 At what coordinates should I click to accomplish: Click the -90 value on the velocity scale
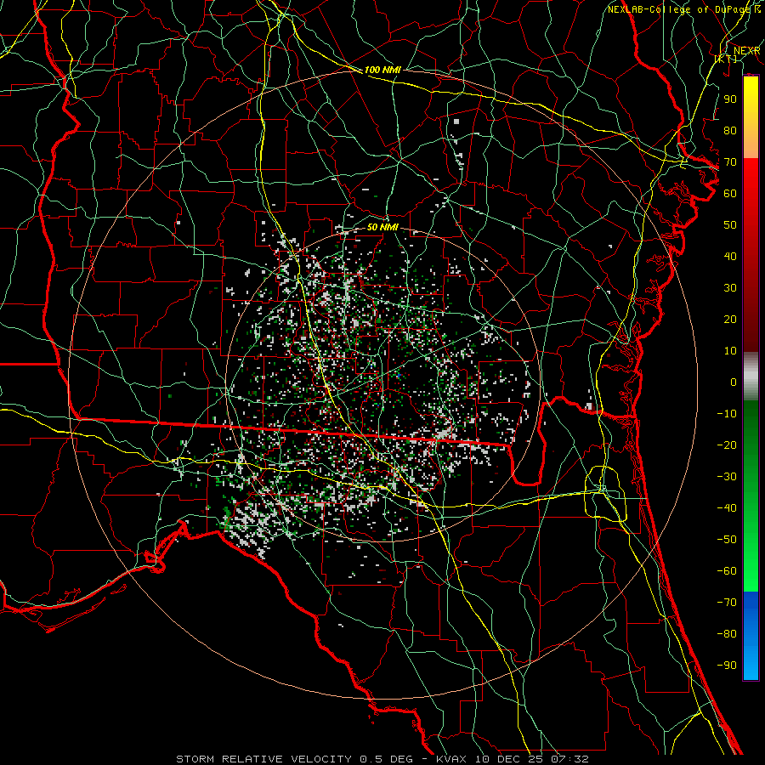click(727, 666)
